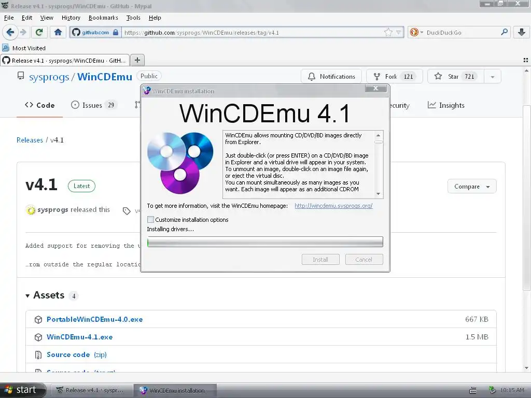531x398 pixels.
Task: Download the Source code (zip) asset
Action: pyautogui.click(x=77, y=354)
